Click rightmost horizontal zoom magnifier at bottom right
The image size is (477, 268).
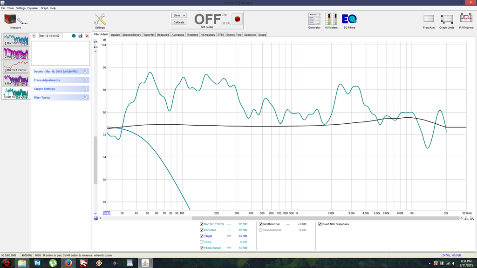472,218
